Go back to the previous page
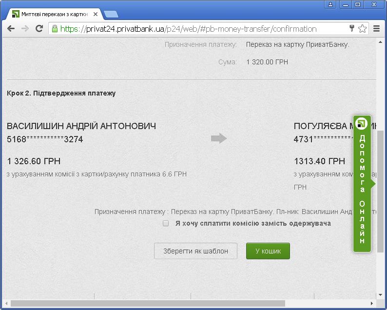Screen dimensions: 387x310 click(11, 29)
